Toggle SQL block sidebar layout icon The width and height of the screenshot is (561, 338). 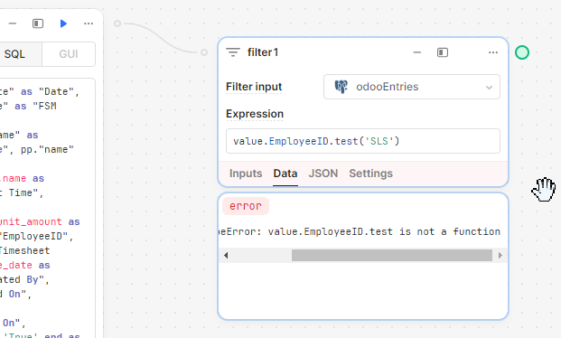[38, 23]
